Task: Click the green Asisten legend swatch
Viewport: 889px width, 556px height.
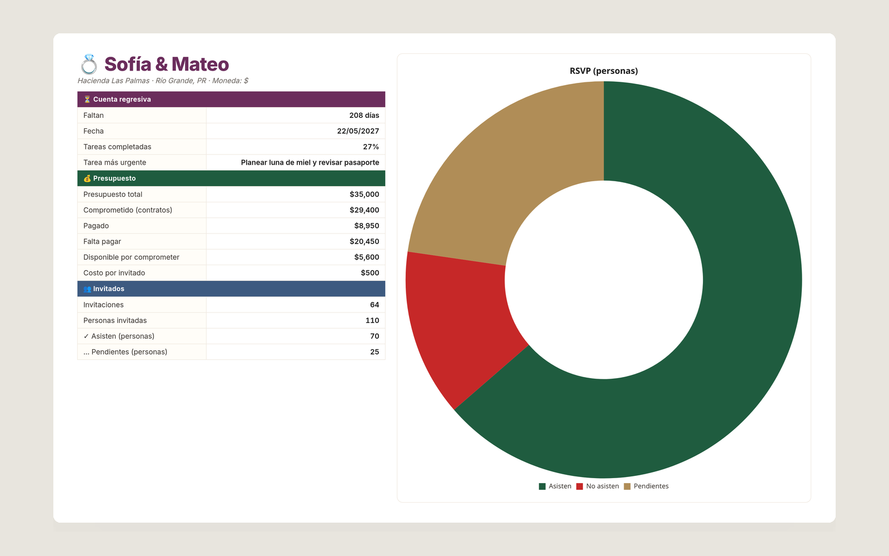Action: [542, 487]
